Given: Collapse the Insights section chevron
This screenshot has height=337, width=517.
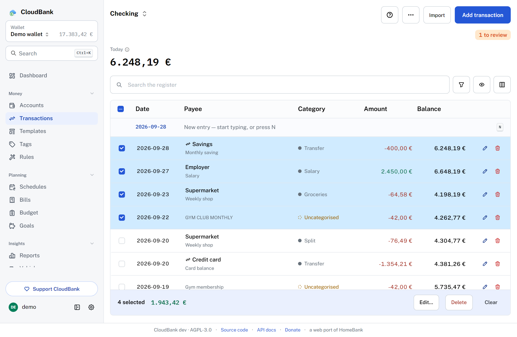Looking at the screenshot, I should click(x=92, y=243).
